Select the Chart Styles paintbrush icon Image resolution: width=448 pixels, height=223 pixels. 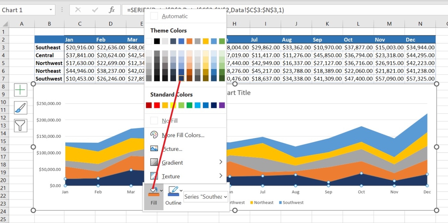click(20, 108)
